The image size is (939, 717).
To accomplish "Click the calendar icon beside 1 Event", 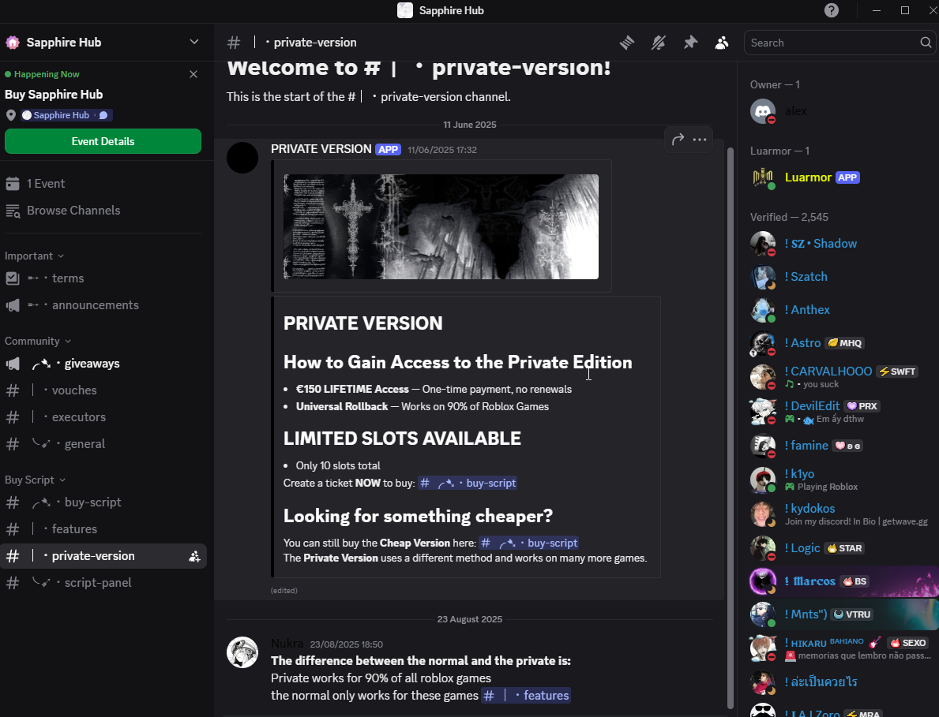I will tap(13, 184).
